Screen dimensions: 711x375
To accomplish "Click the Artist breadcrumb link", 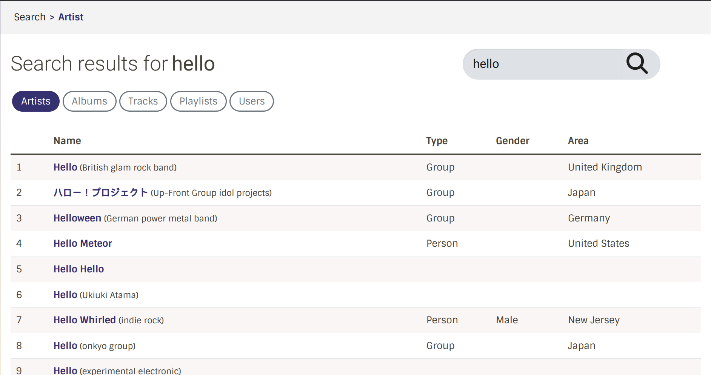I will point(71,17).
